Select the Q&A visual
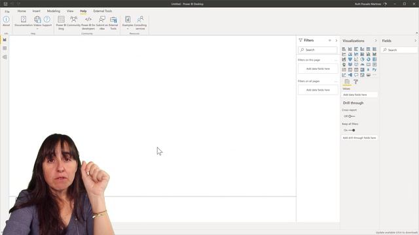The image size is (419, 235). (356, 75)
